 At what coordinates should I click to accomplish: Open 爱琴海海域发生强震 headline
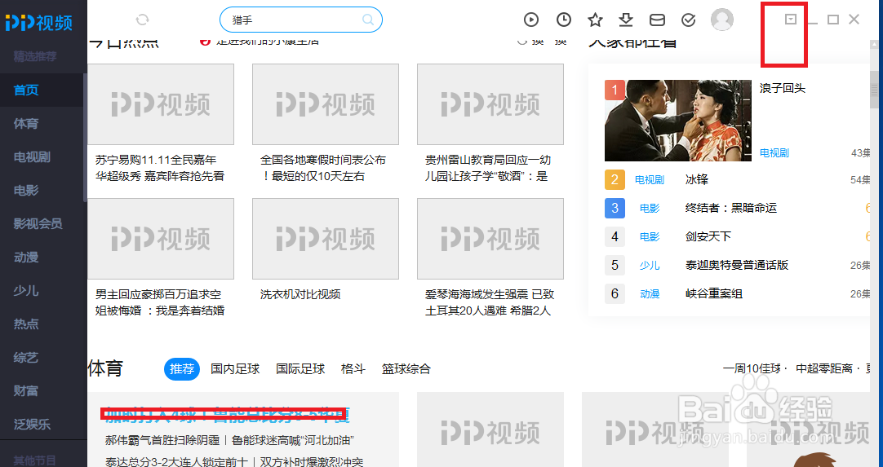click(490, 302)
